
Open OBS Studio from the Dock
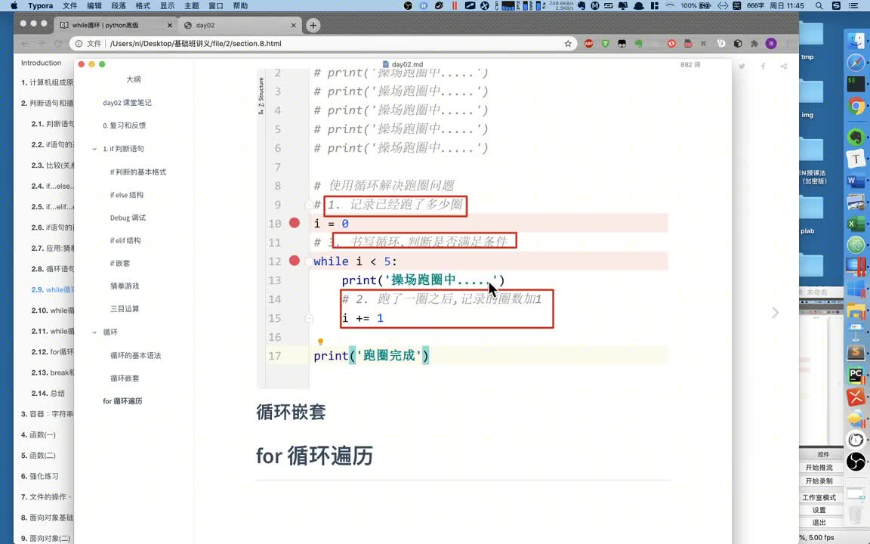coord(856,461)
